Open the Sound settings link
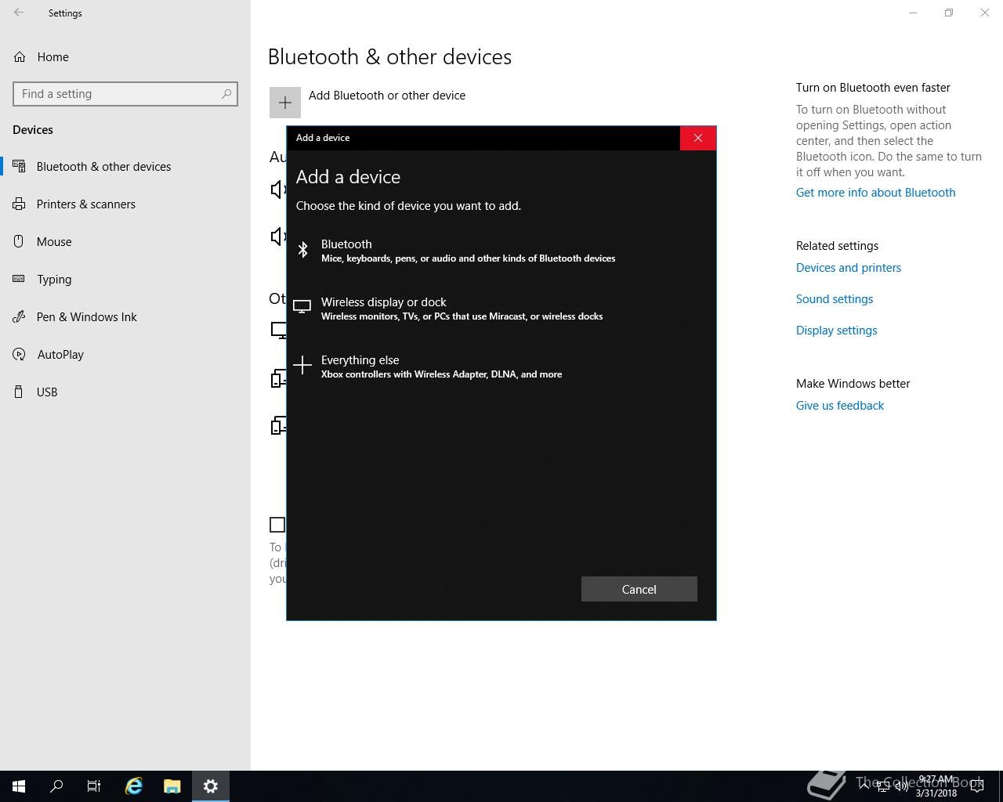The height and width of the screenshot is (802, 1003). point(835,299)
